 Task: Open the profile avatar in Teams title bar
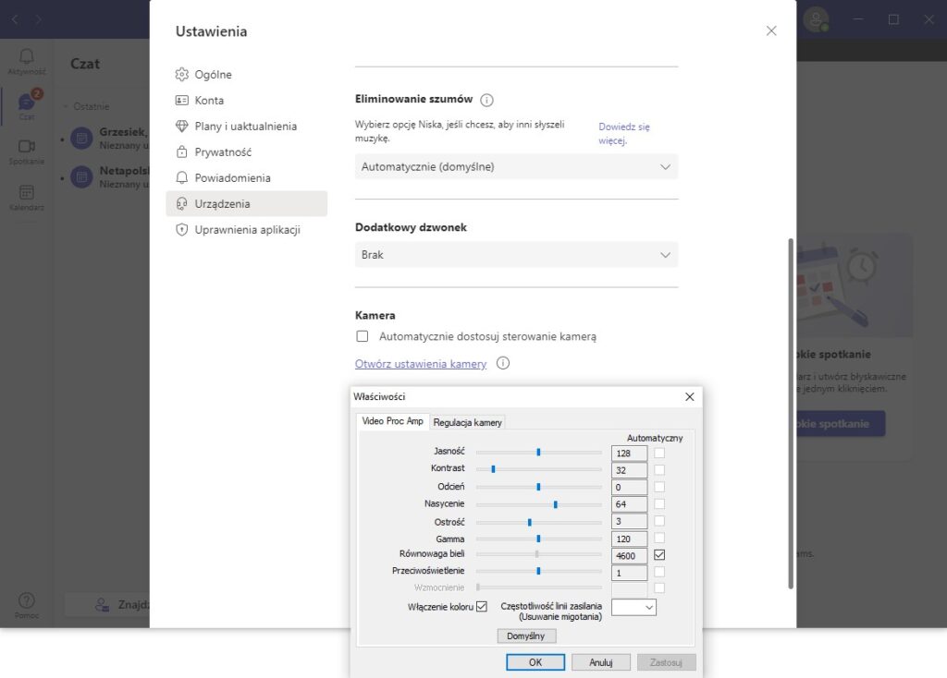coord(816,20)
